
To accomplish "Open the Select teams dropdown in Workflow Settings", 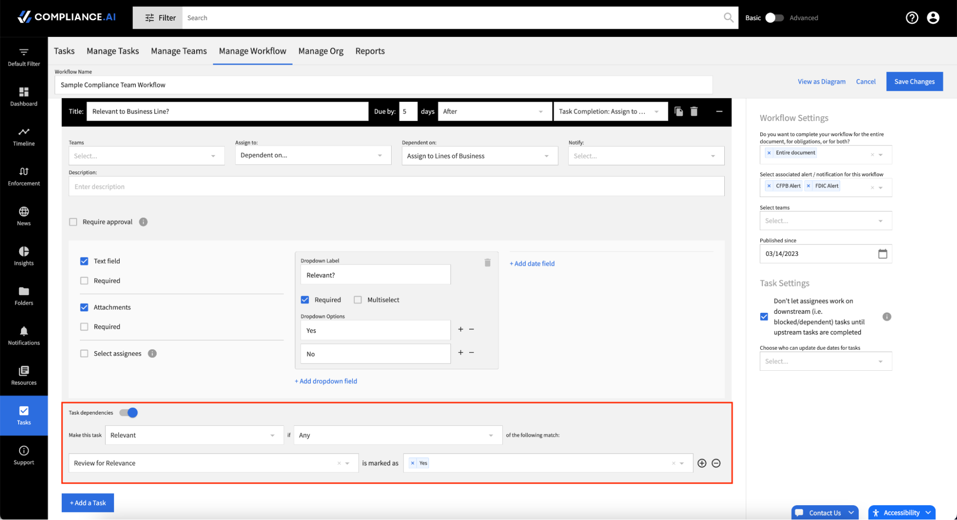I will (825, 221).
